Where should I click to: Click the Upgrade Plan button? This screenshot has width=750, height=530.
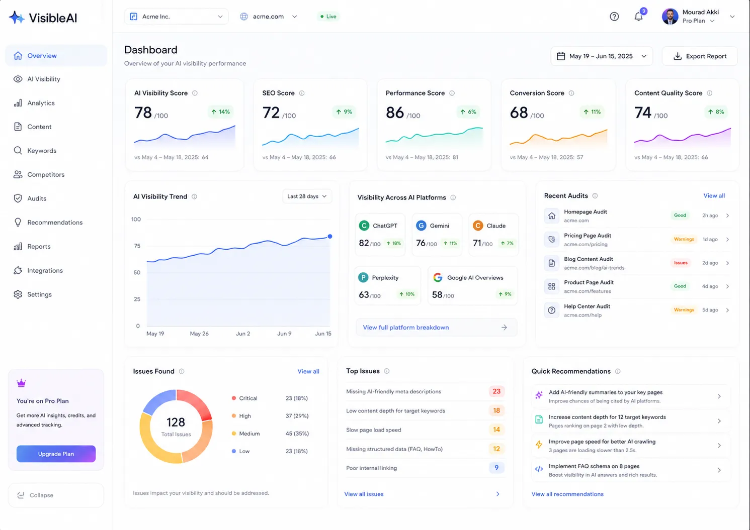56,454
